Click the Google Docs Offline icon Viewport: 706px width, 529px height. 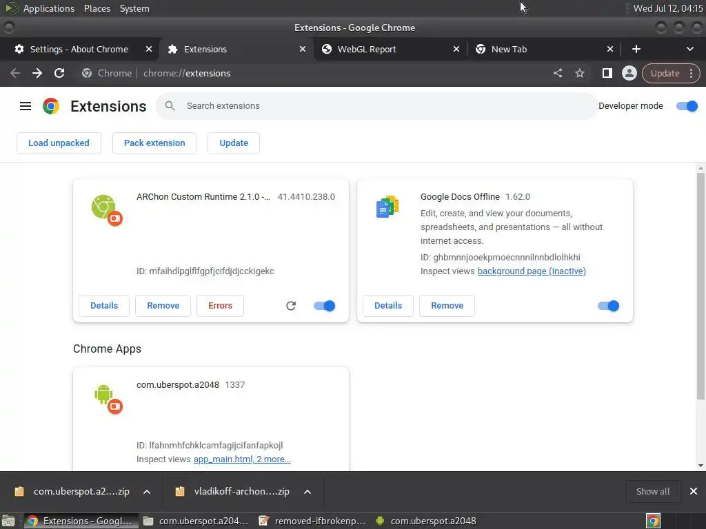[387, 207]
